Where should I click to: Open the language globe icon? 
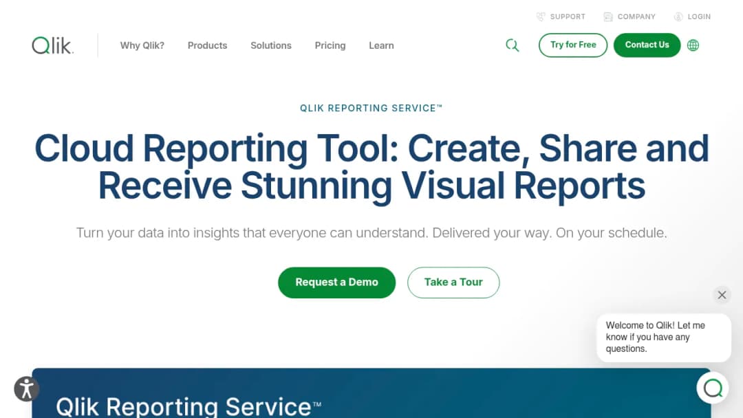pyautogui.click(x=693, y=45)
